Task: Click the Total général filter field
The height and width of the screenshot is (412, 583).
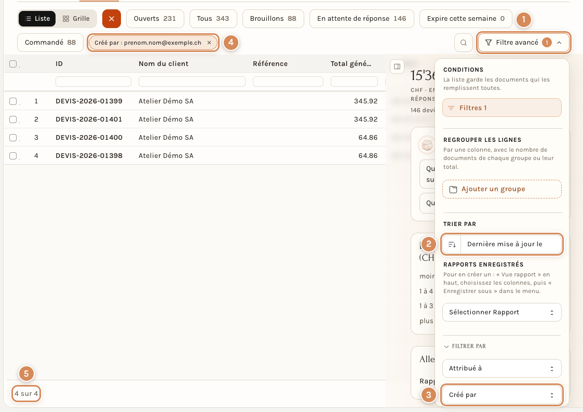Action: tap(355, 82)
